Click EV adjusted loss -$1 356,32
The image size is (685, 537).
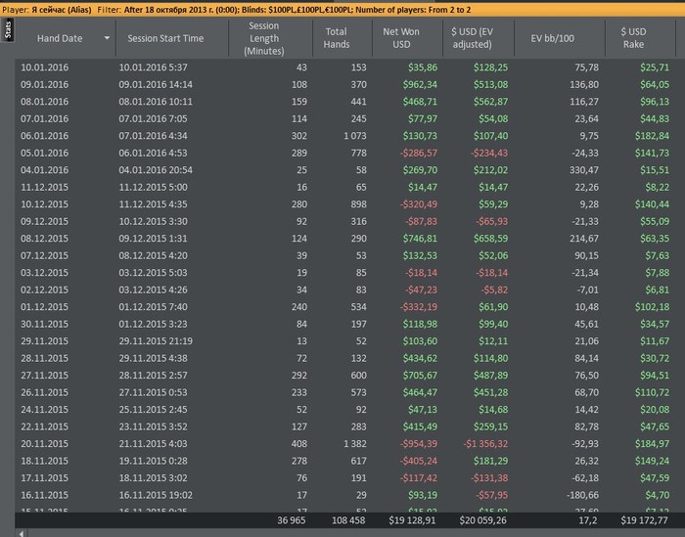485,443
